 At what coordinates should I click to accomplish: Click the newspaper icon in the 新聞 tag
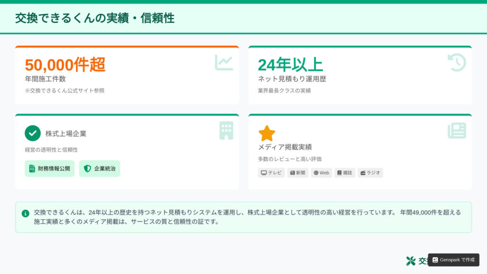(292, 173)
